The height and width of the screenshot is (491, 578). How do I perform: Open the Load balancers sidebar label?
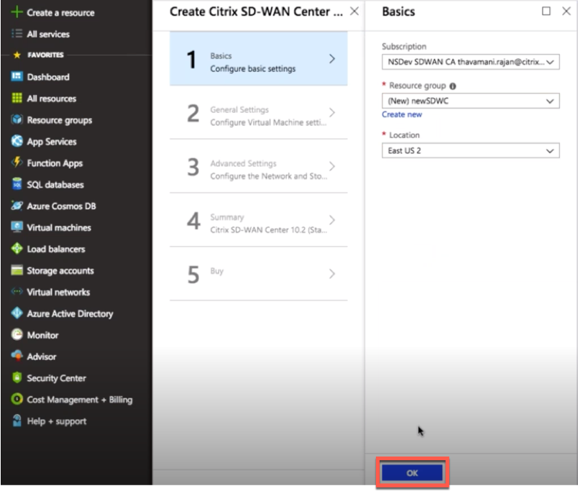[x=56, y=249]
